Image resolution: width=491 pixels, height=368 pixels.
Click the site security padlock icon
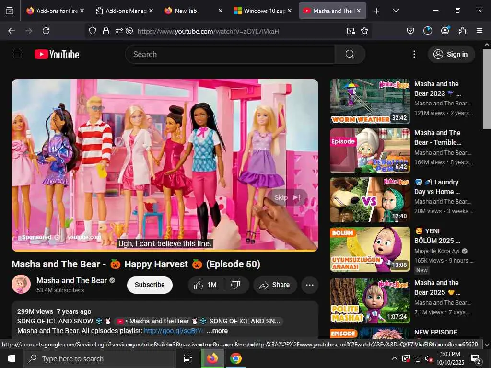106,31
